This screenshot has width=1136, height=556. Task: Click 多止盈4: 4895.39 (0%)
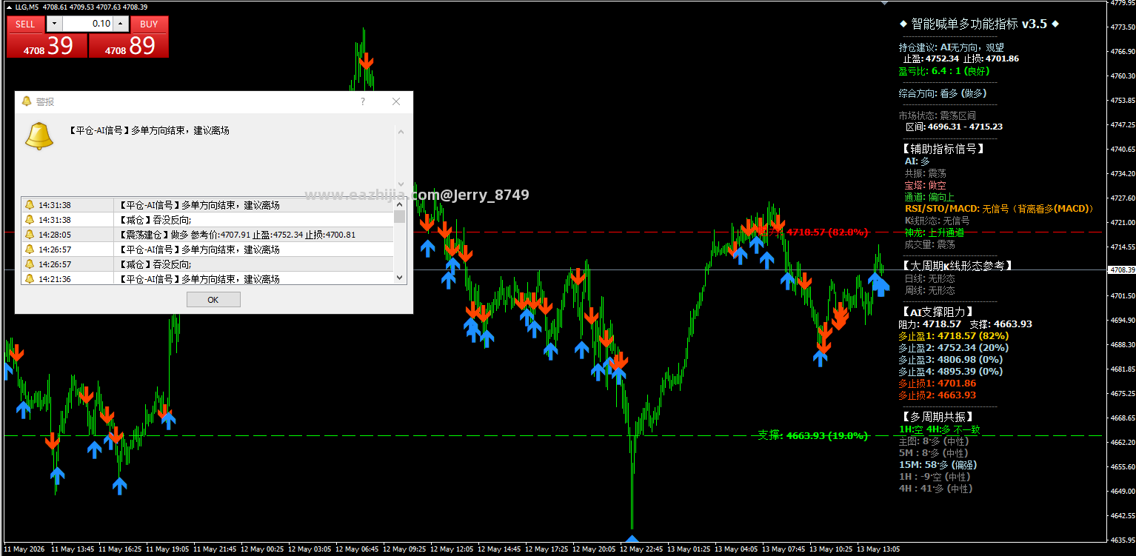coord(950,371)
